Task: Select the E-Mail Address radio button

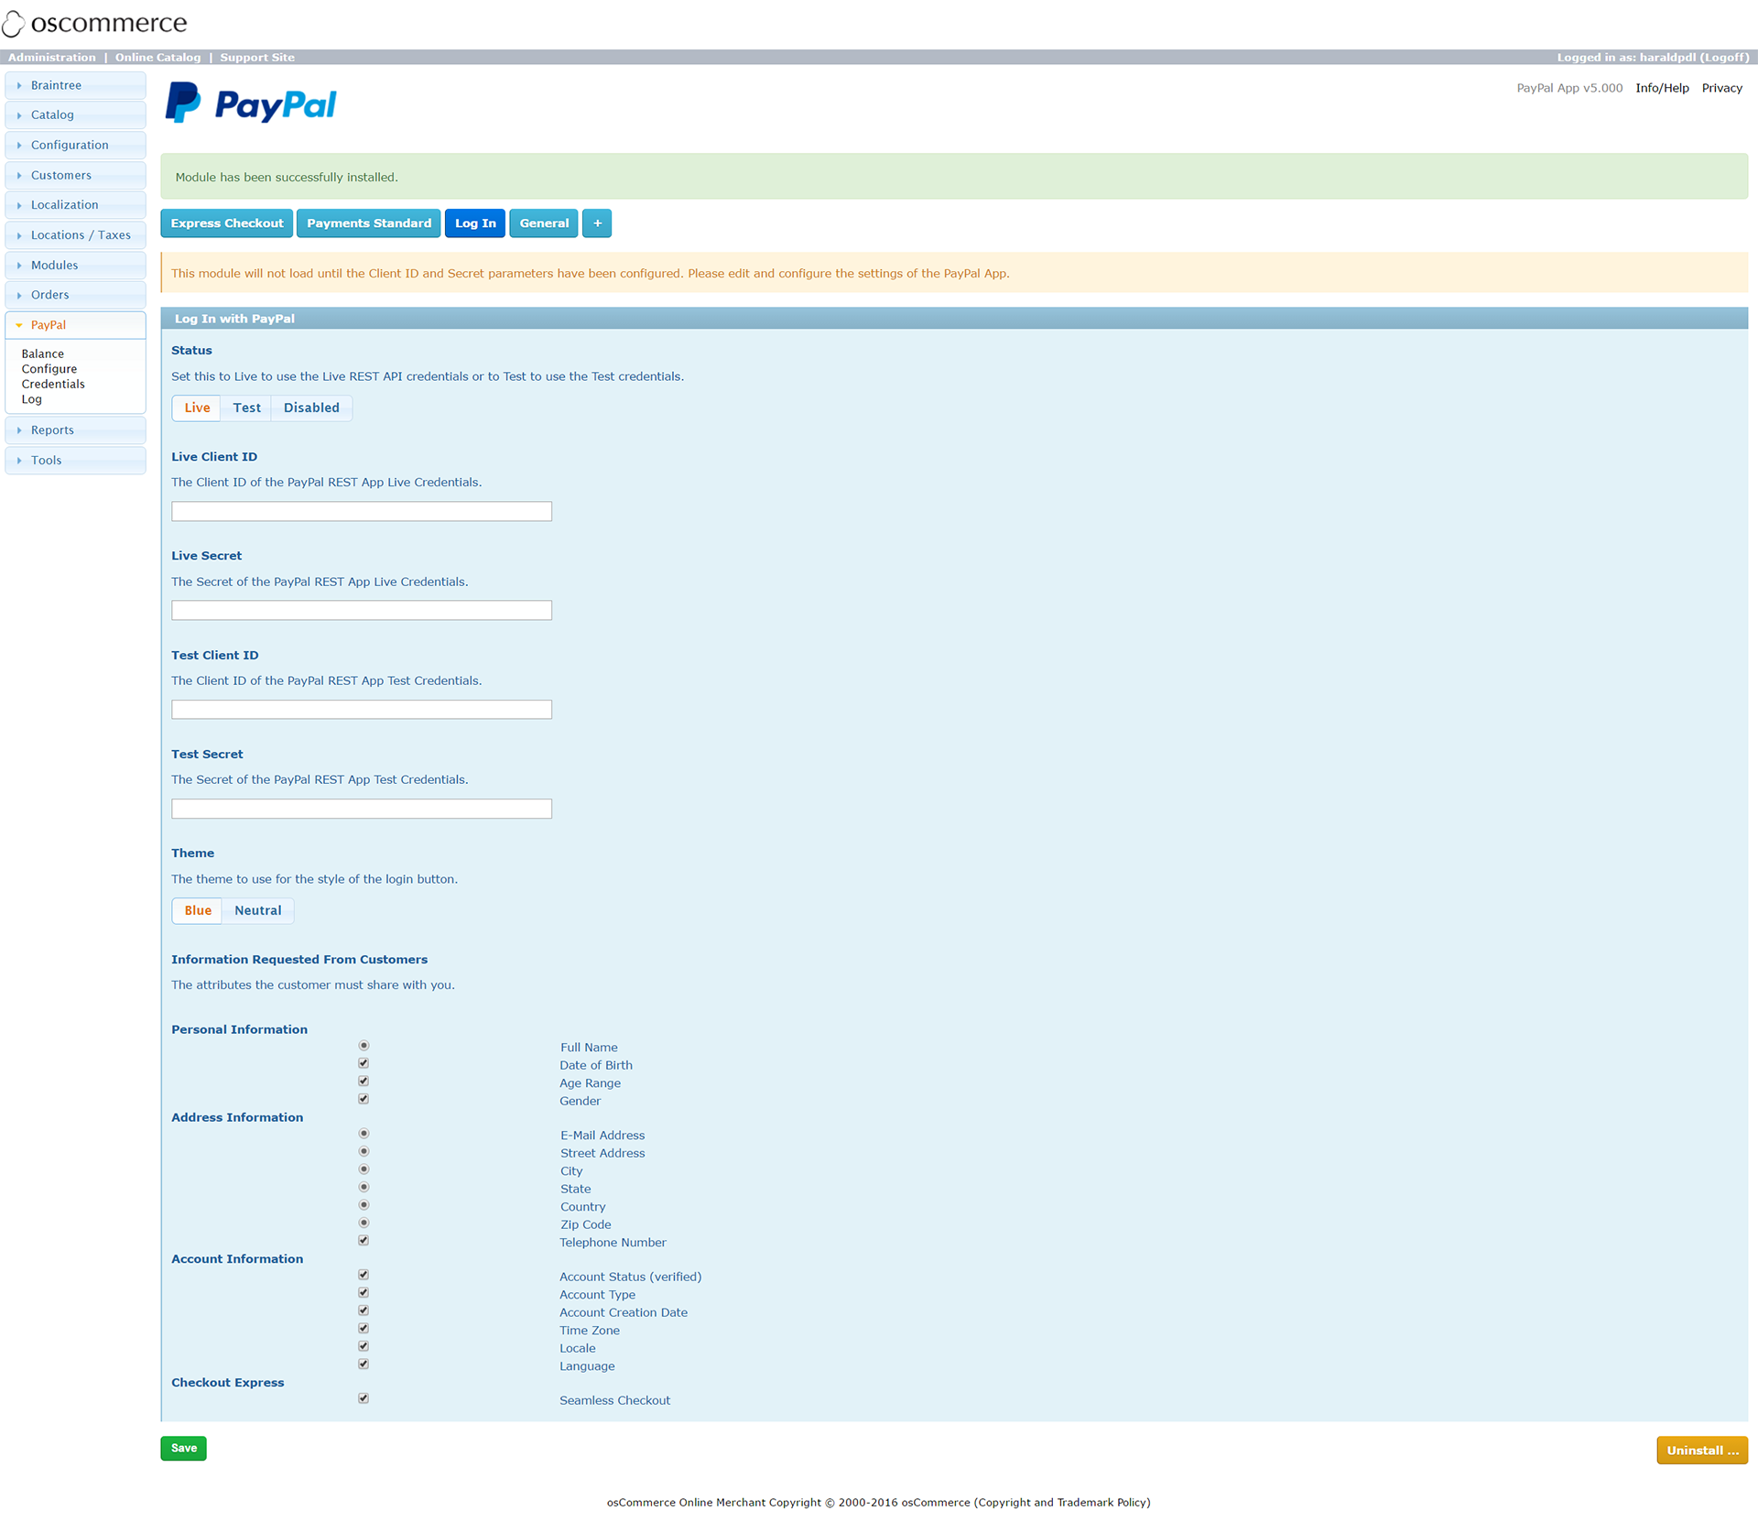Action: (364, 1134)
